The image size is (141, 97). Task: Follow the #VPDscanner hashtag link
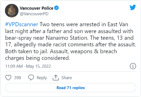pyautogui.click(x=22, y=24)
